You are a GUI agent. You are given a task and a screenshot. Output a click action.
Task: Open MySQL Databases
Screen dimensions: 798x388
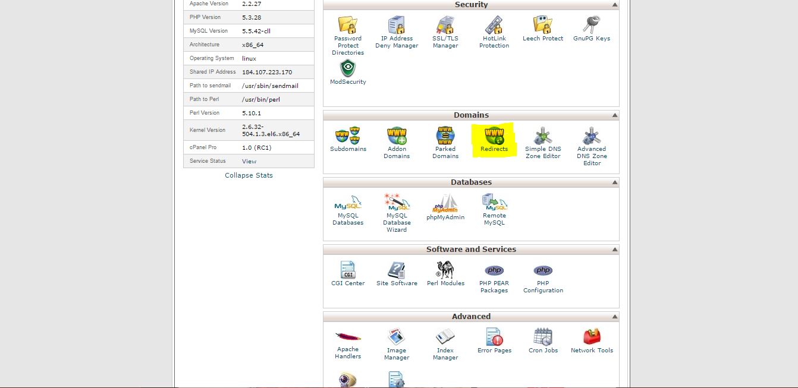(348, 209)
